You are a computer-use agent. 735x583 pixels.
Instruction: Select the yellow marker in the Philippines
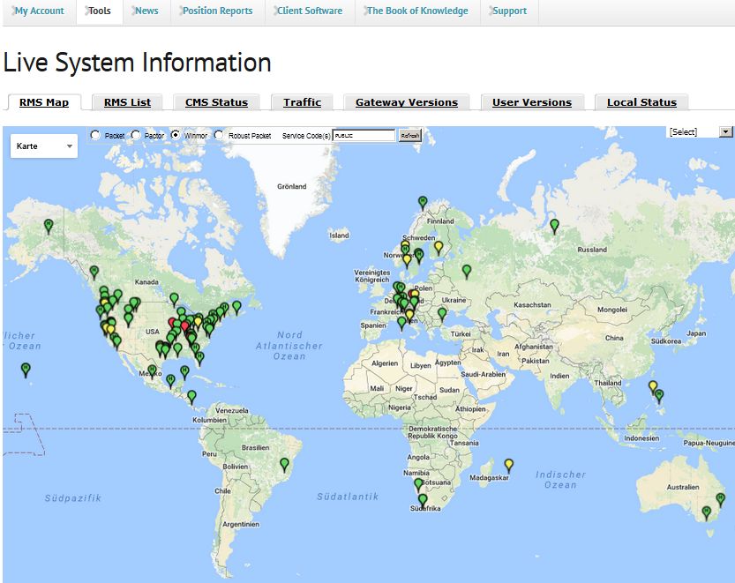coord(653,386)
